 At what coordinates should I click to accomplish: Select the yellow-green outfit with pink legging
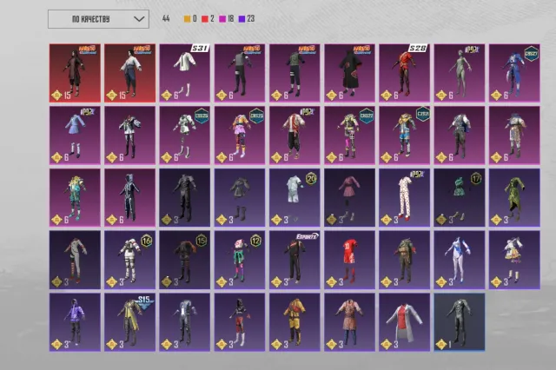(349, 135)
